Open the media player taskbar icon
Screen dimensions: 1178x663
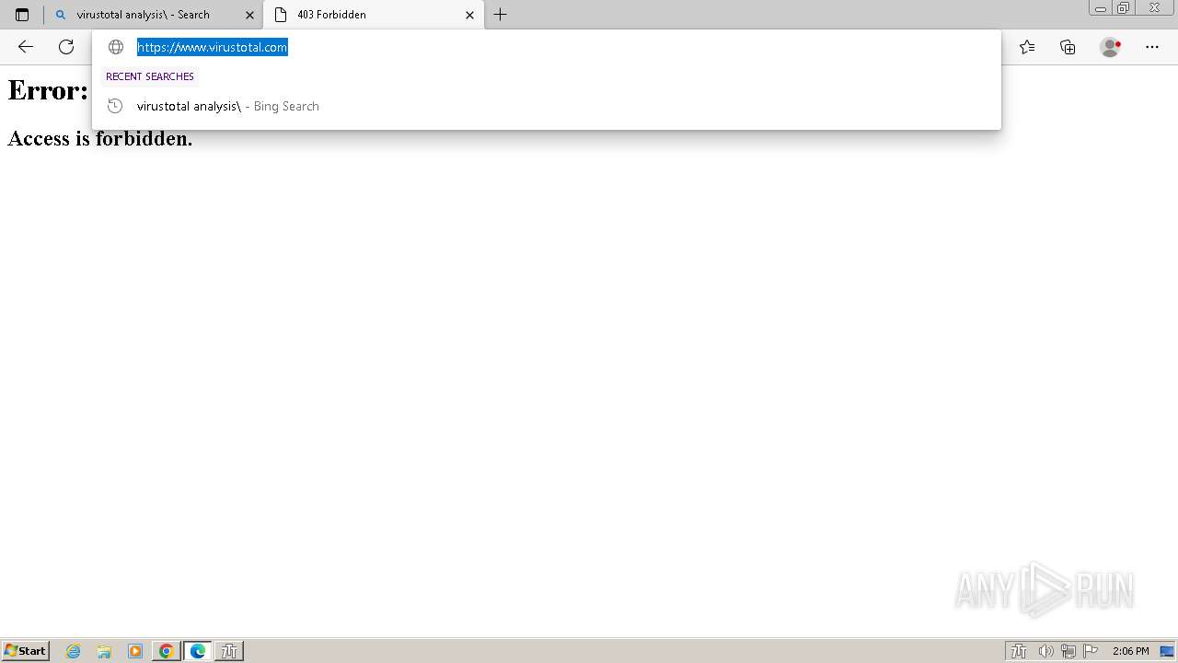pos(135,651)
